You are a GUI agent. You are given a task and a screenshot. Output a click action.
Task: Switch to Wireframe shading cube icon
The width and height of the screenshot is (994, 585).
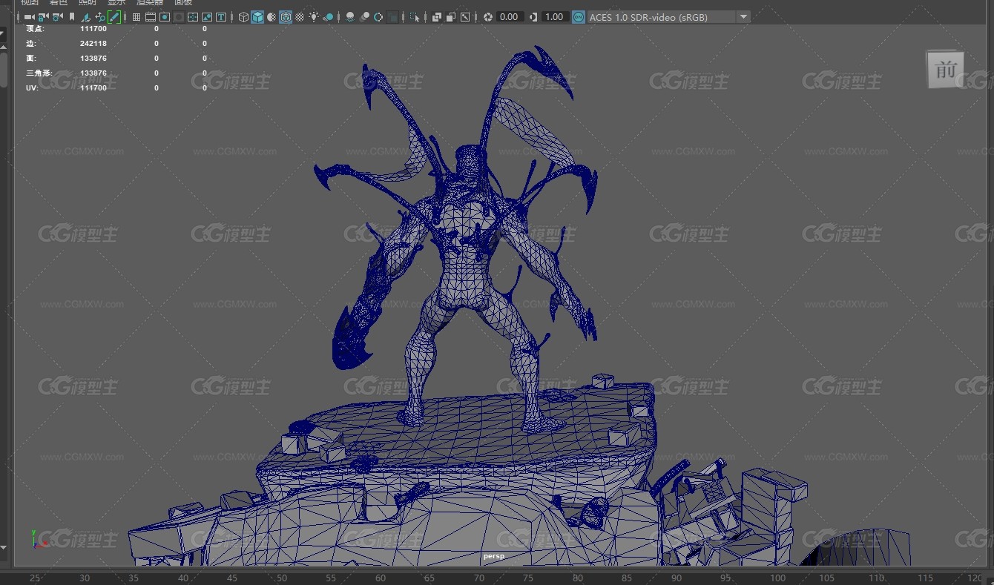pyautogui.click(x=243, y=17)
